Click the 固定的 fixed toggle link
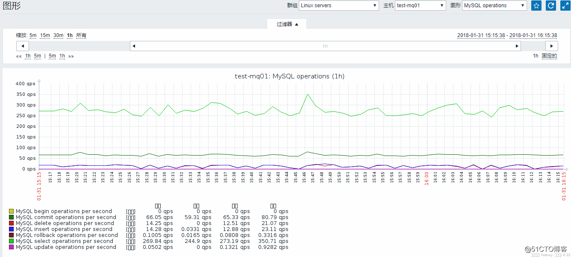571x257 pixels. (549, 56)
